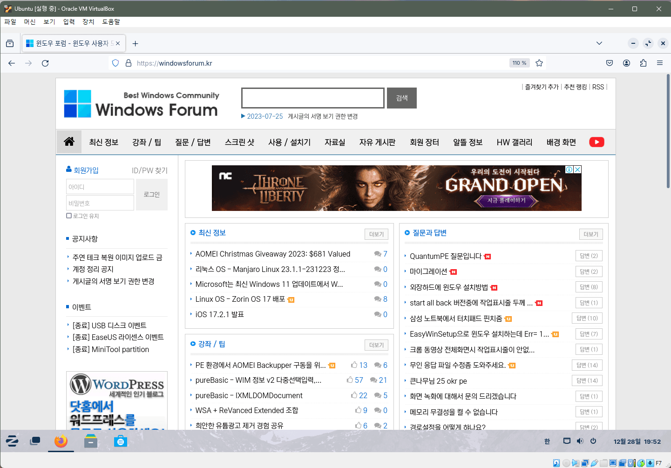Click the ad info icon on the banner
The width and height of the screenshot is (671, 468).
(x=569, y=170)
